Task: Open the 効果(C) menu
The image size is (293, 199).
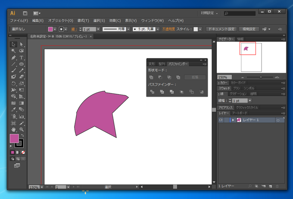Action: point(115,21)
